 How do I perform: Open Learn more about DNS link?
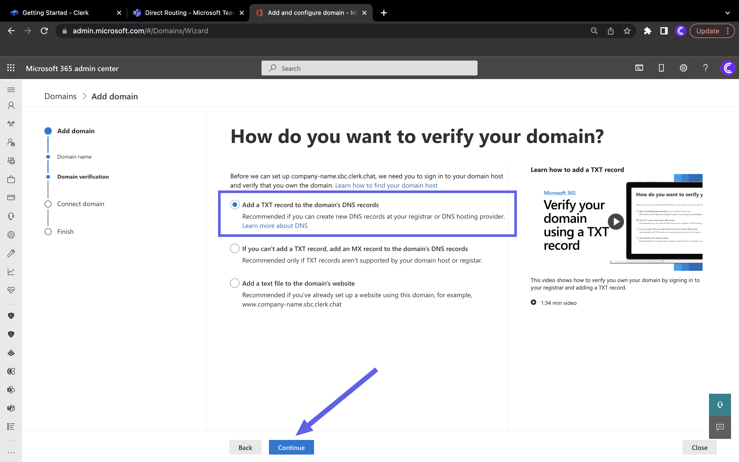pyautogui.click(x=275, y=226)
